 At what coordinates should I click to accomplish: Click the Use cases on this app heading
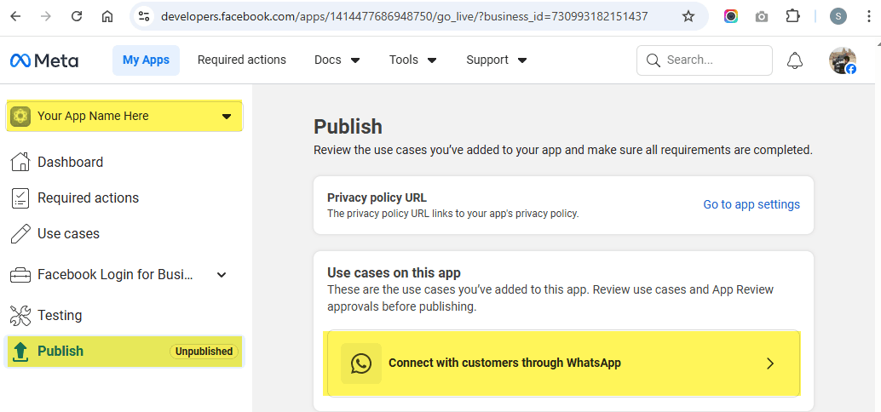[x=394, y=273]
